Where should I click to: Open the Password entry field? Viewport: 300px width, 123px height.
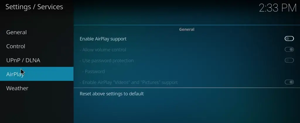point(187,71)
